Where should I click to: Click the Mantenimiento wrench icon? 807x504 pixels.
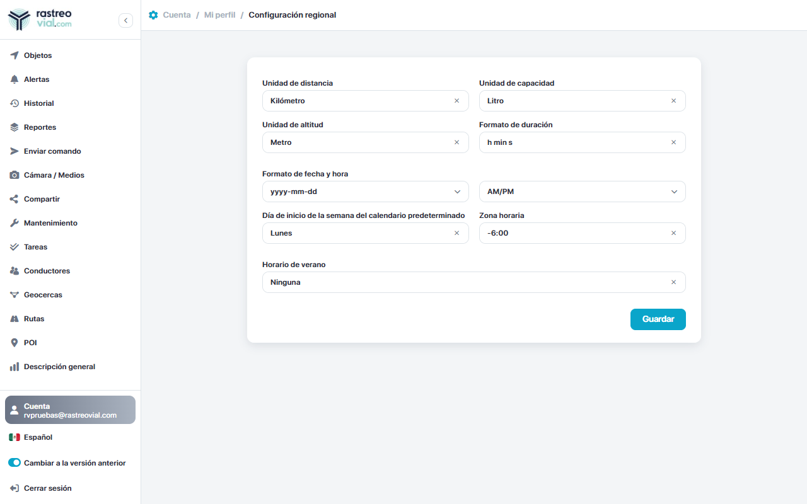tap(15, 223)
